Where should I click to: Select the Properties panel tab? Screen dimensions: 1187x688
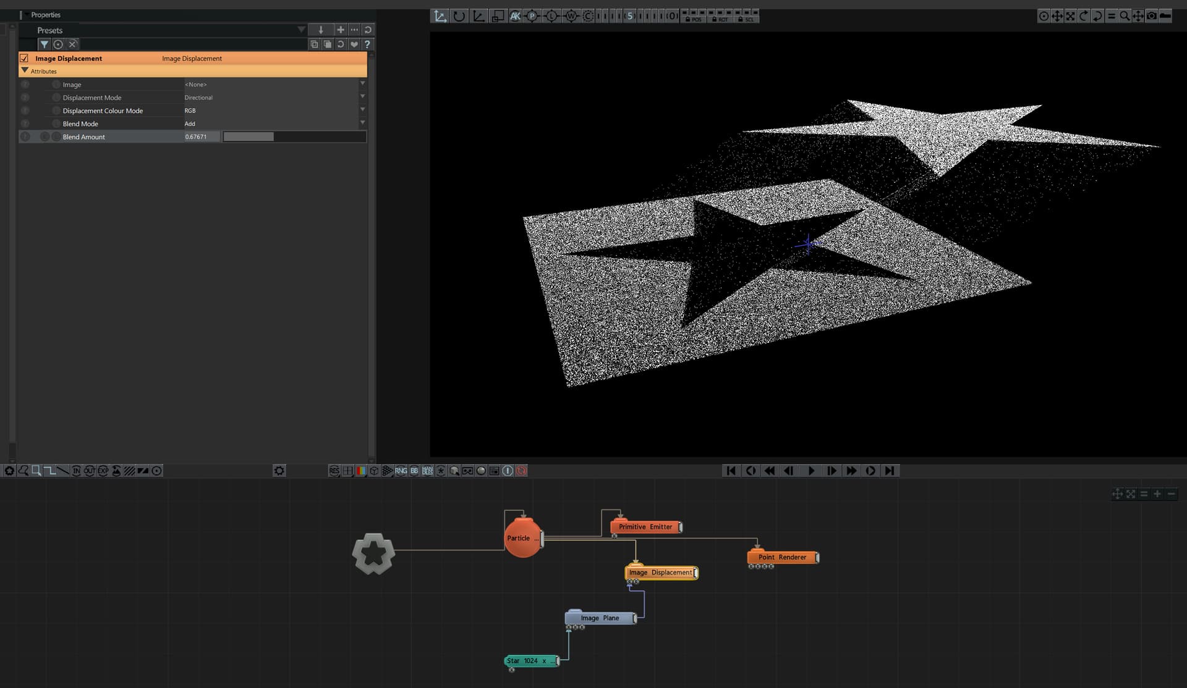(46, 15)
